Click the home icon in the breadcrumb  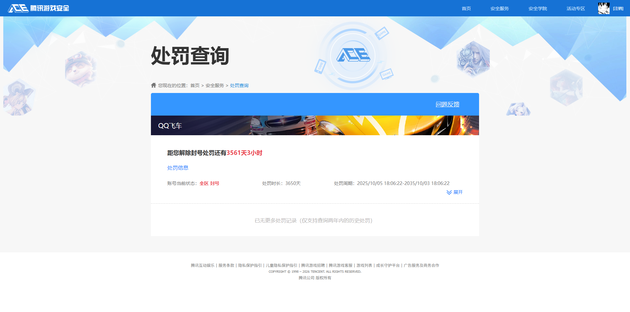pos(154,85)
